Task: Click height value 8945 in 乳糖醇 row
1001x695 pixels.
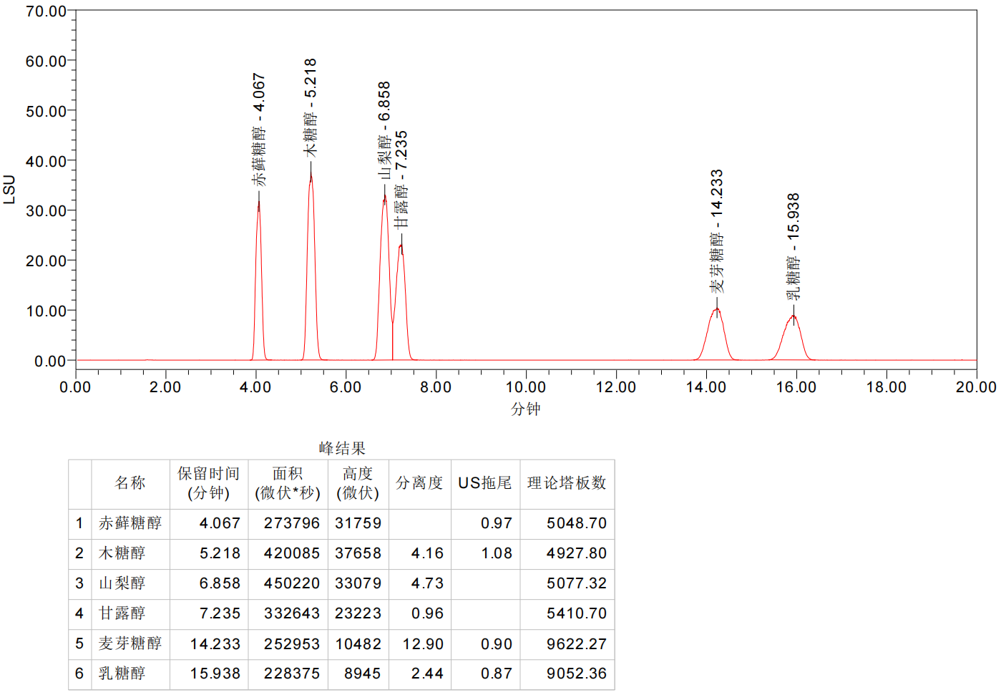Action: 362,674
